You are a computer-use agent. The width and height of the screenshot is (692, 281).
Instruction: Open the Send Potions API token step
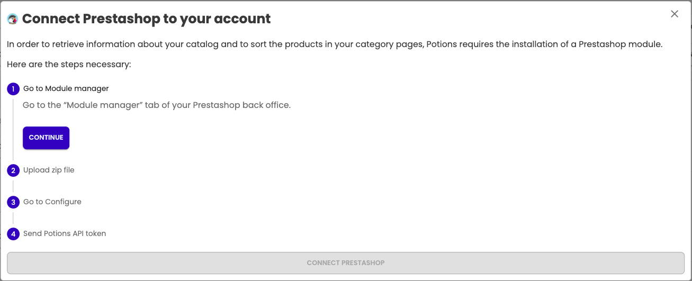coord(65,233)
